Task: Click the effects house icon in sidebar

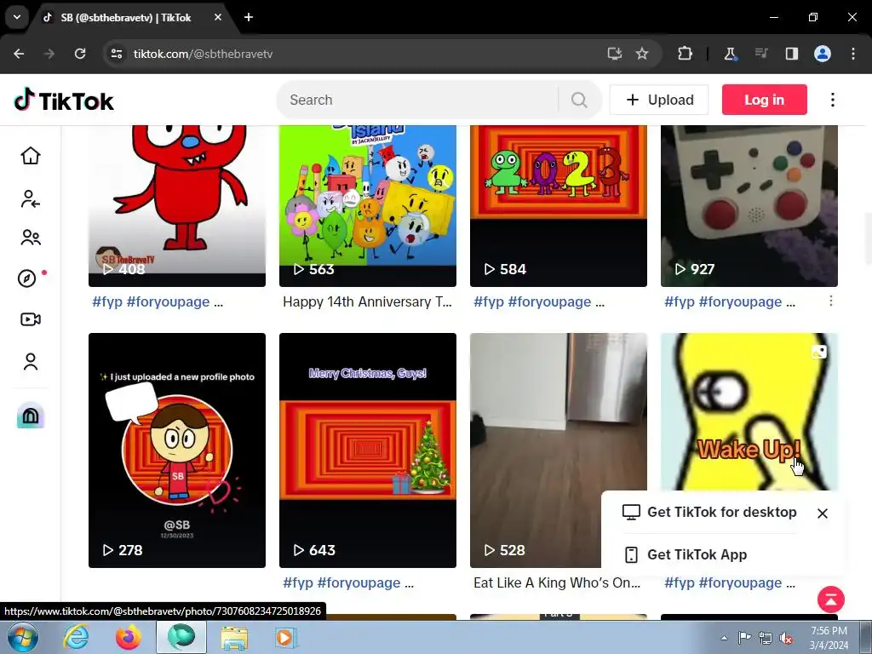Action: (31, 416)
